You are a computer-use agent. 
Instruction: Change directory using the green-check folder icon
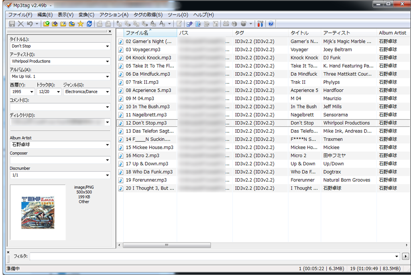coord(46,24)
